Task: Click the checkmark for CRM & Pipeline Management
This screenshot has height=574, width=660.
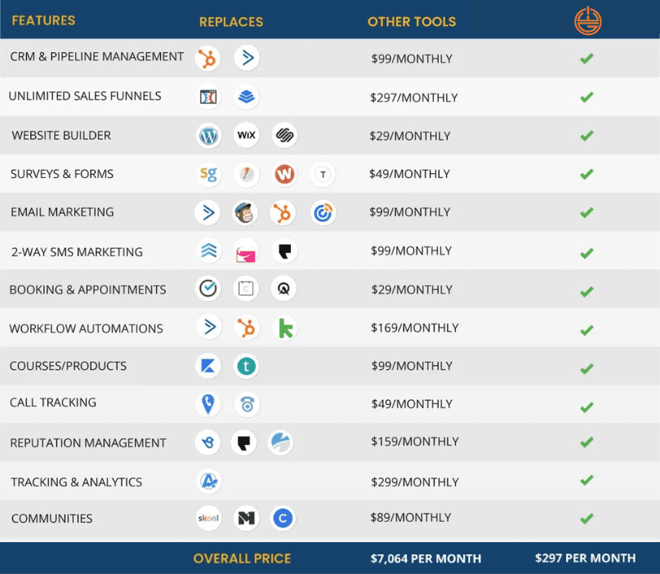Action: coord(586,59)
